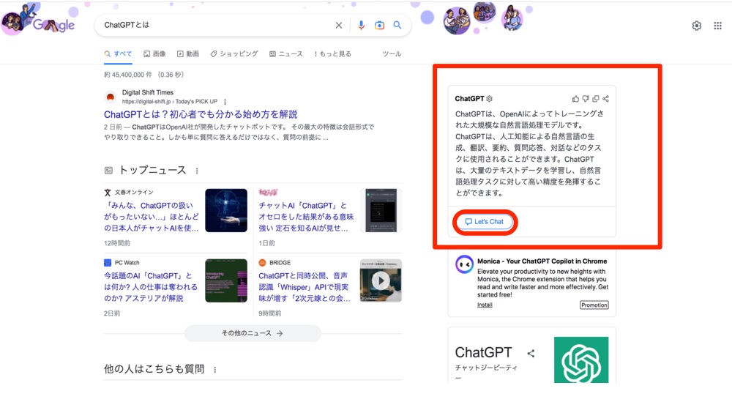Click the search input field

click(x=214, y=25)
